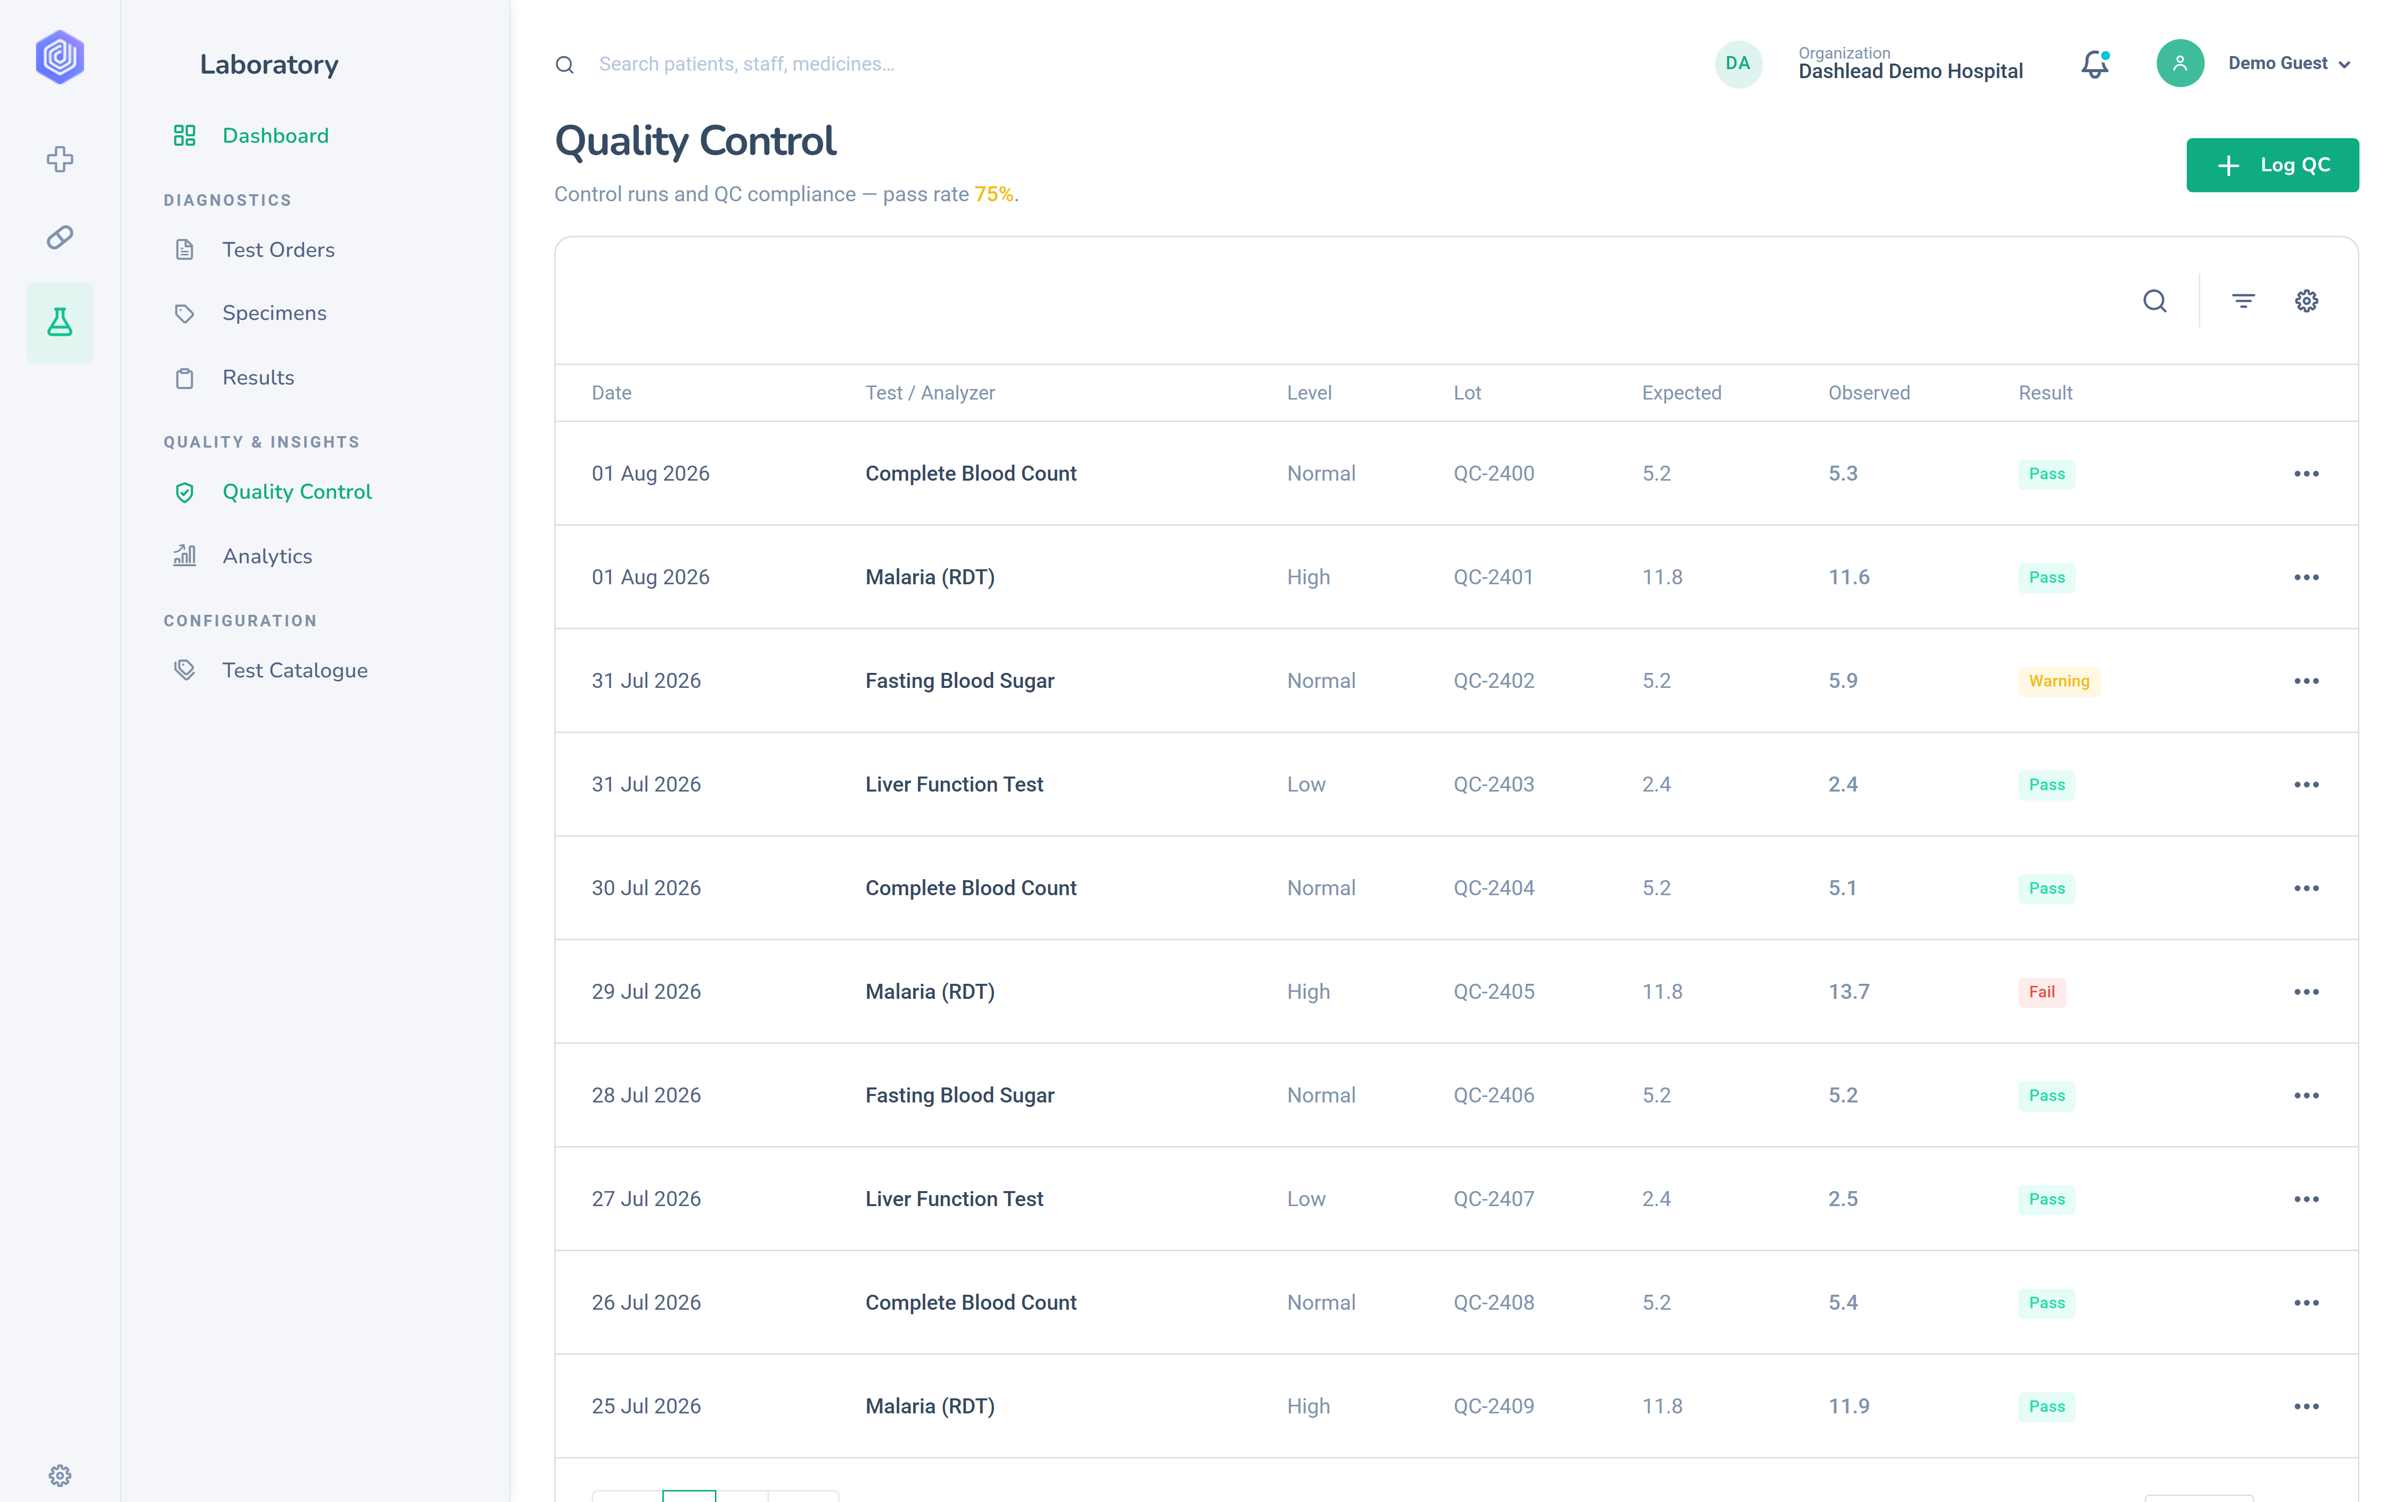Click Liver Function Test on 27 Jul 2026
This screenshot has width=2403, height=1502.
click(x=954, y=1199)
